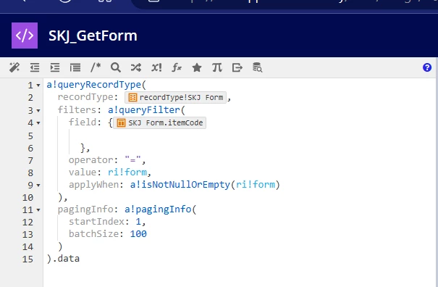This screenshot has height=287, width=438.
Task: Click line number 10 in gutter
Action: [x=28, y=198]
